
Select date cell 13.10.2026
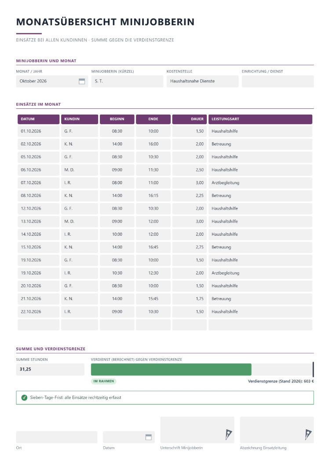38,222
